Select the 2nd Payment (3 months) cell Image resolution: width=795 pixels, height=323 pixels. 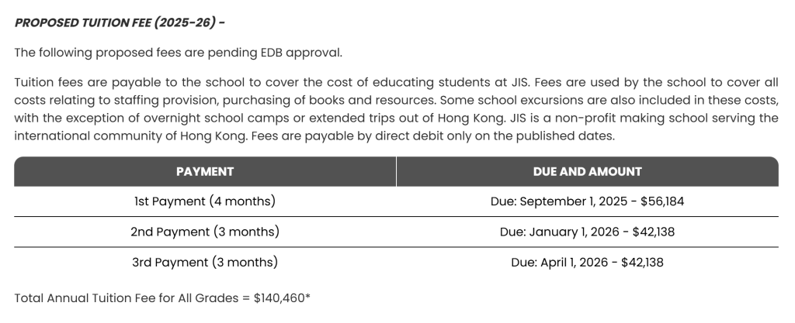tap(205, 232)
